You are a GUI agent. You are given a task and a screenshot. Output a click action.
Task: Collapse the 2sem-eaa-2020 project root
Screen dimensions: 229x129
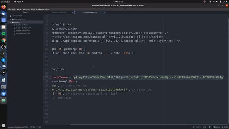point(9,16)
